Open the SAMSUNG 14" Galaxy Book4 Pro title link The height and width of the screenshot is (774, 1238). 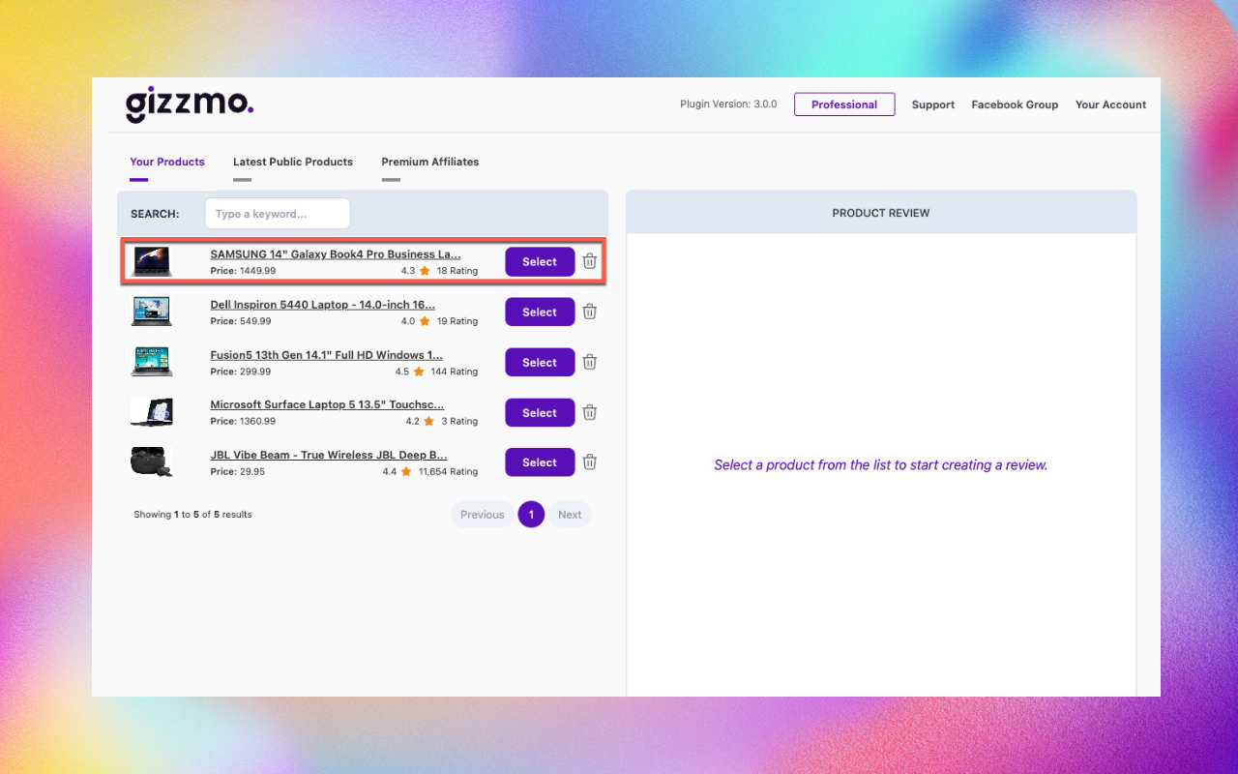pyautogui.click(x=336, y=254)
